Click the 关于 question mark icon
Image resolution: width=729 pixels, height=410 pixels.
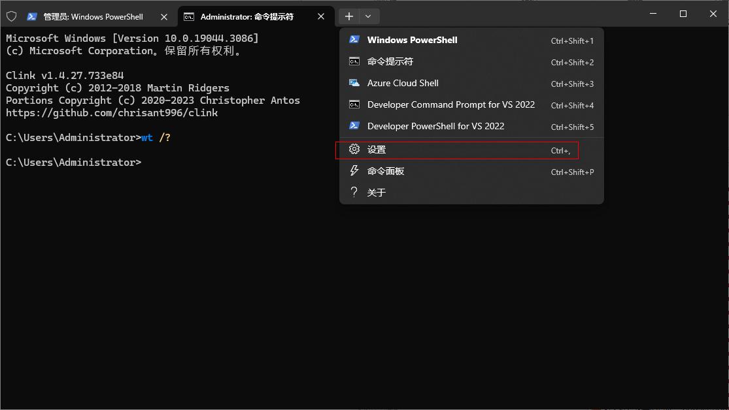pos(354,192)
